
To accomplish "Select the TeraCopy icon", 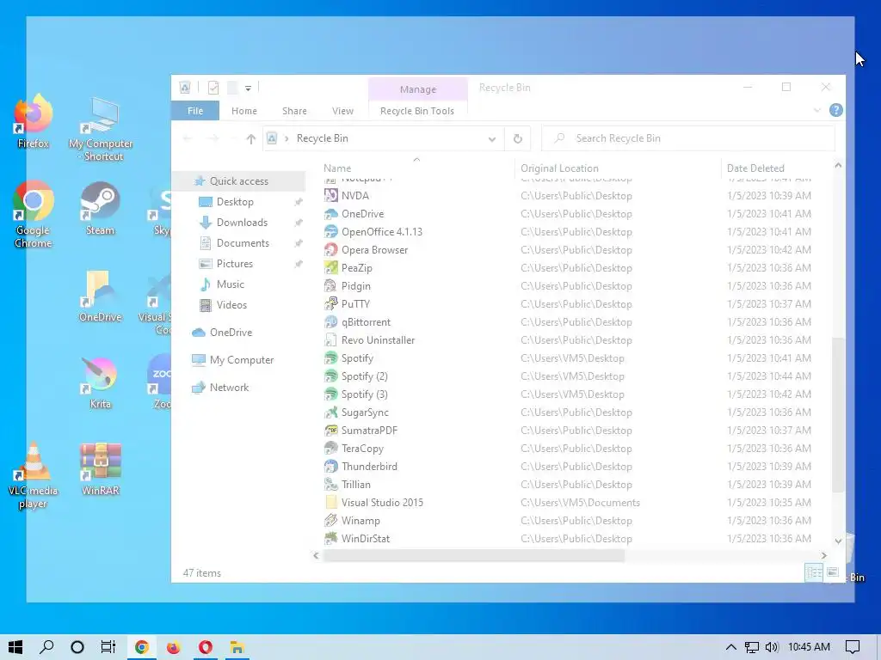I will click(x=331, y=449).
